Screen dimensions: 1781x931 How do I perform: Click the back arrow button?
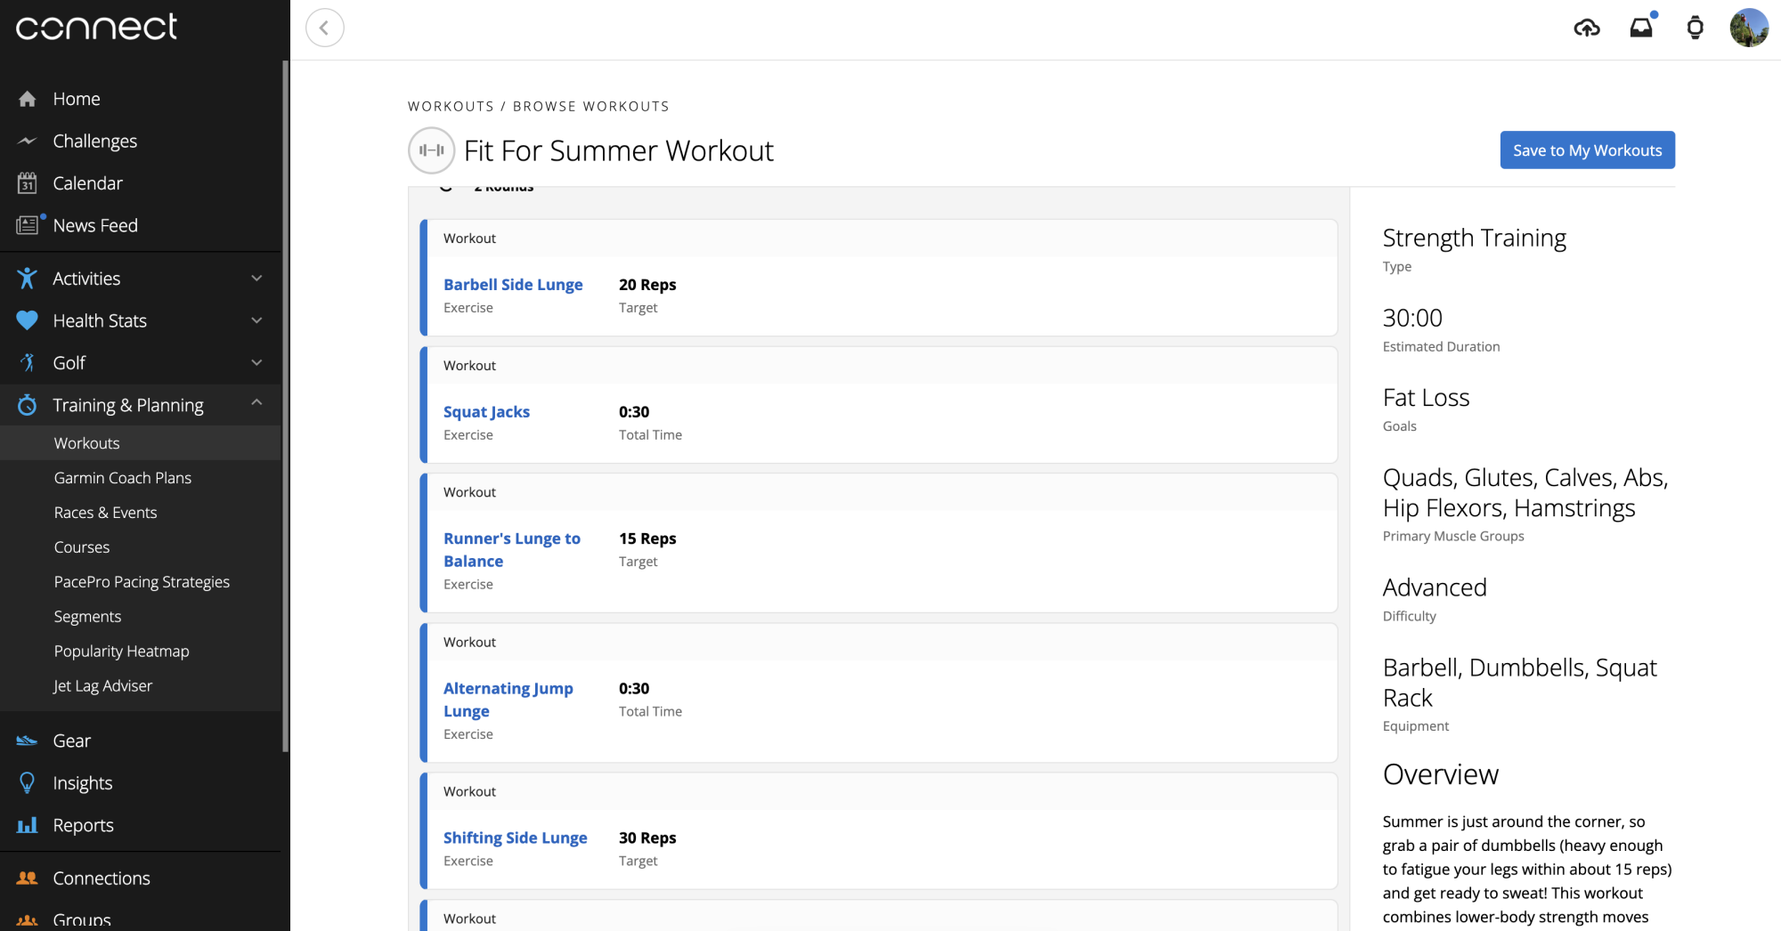tap(325, 28)
